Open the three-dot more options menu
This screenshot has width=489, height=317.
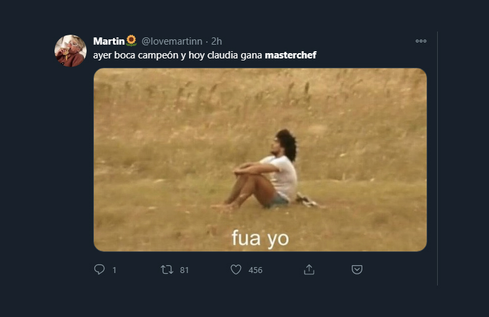421,41
